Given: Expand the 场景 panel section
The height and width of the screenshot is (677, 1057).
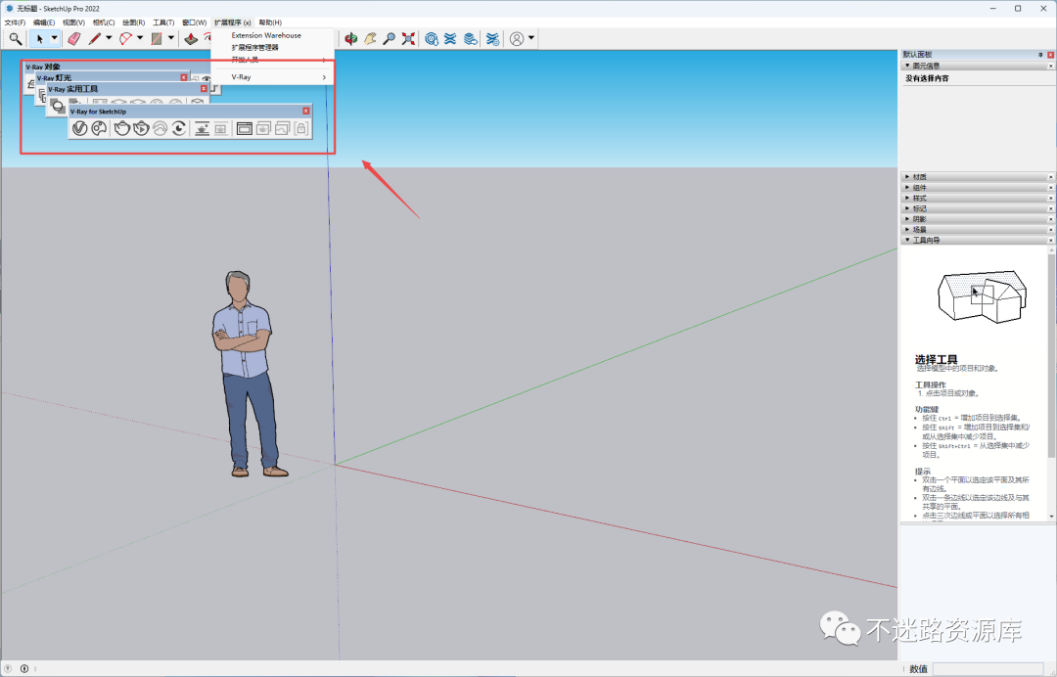Looking at the screenshot, I should tap(907, 230).
